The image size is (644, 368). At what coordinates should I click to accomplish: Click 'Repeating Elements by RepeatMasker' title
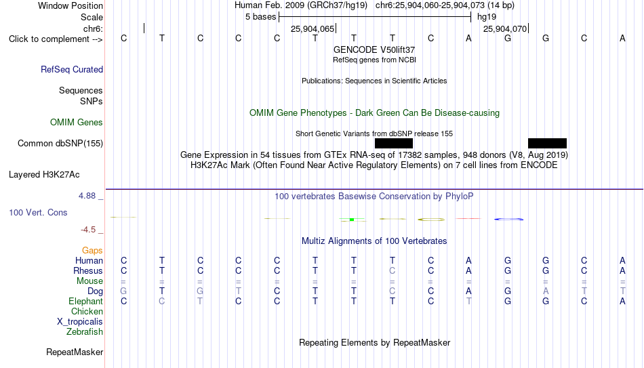tap(374, 342)
